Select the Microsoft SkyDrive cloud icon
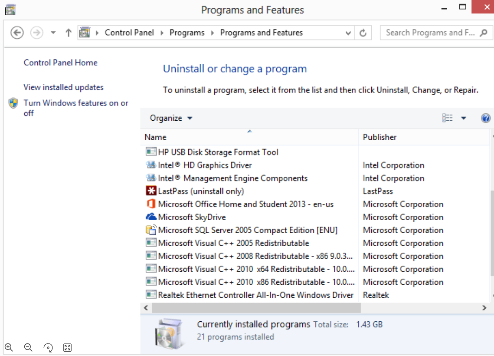Screen dimensions: 494x356 pos(151,217)
